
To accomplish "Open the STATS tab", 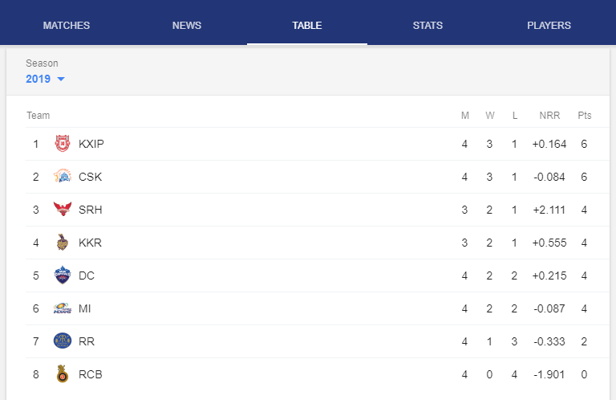I will (428, 26).
